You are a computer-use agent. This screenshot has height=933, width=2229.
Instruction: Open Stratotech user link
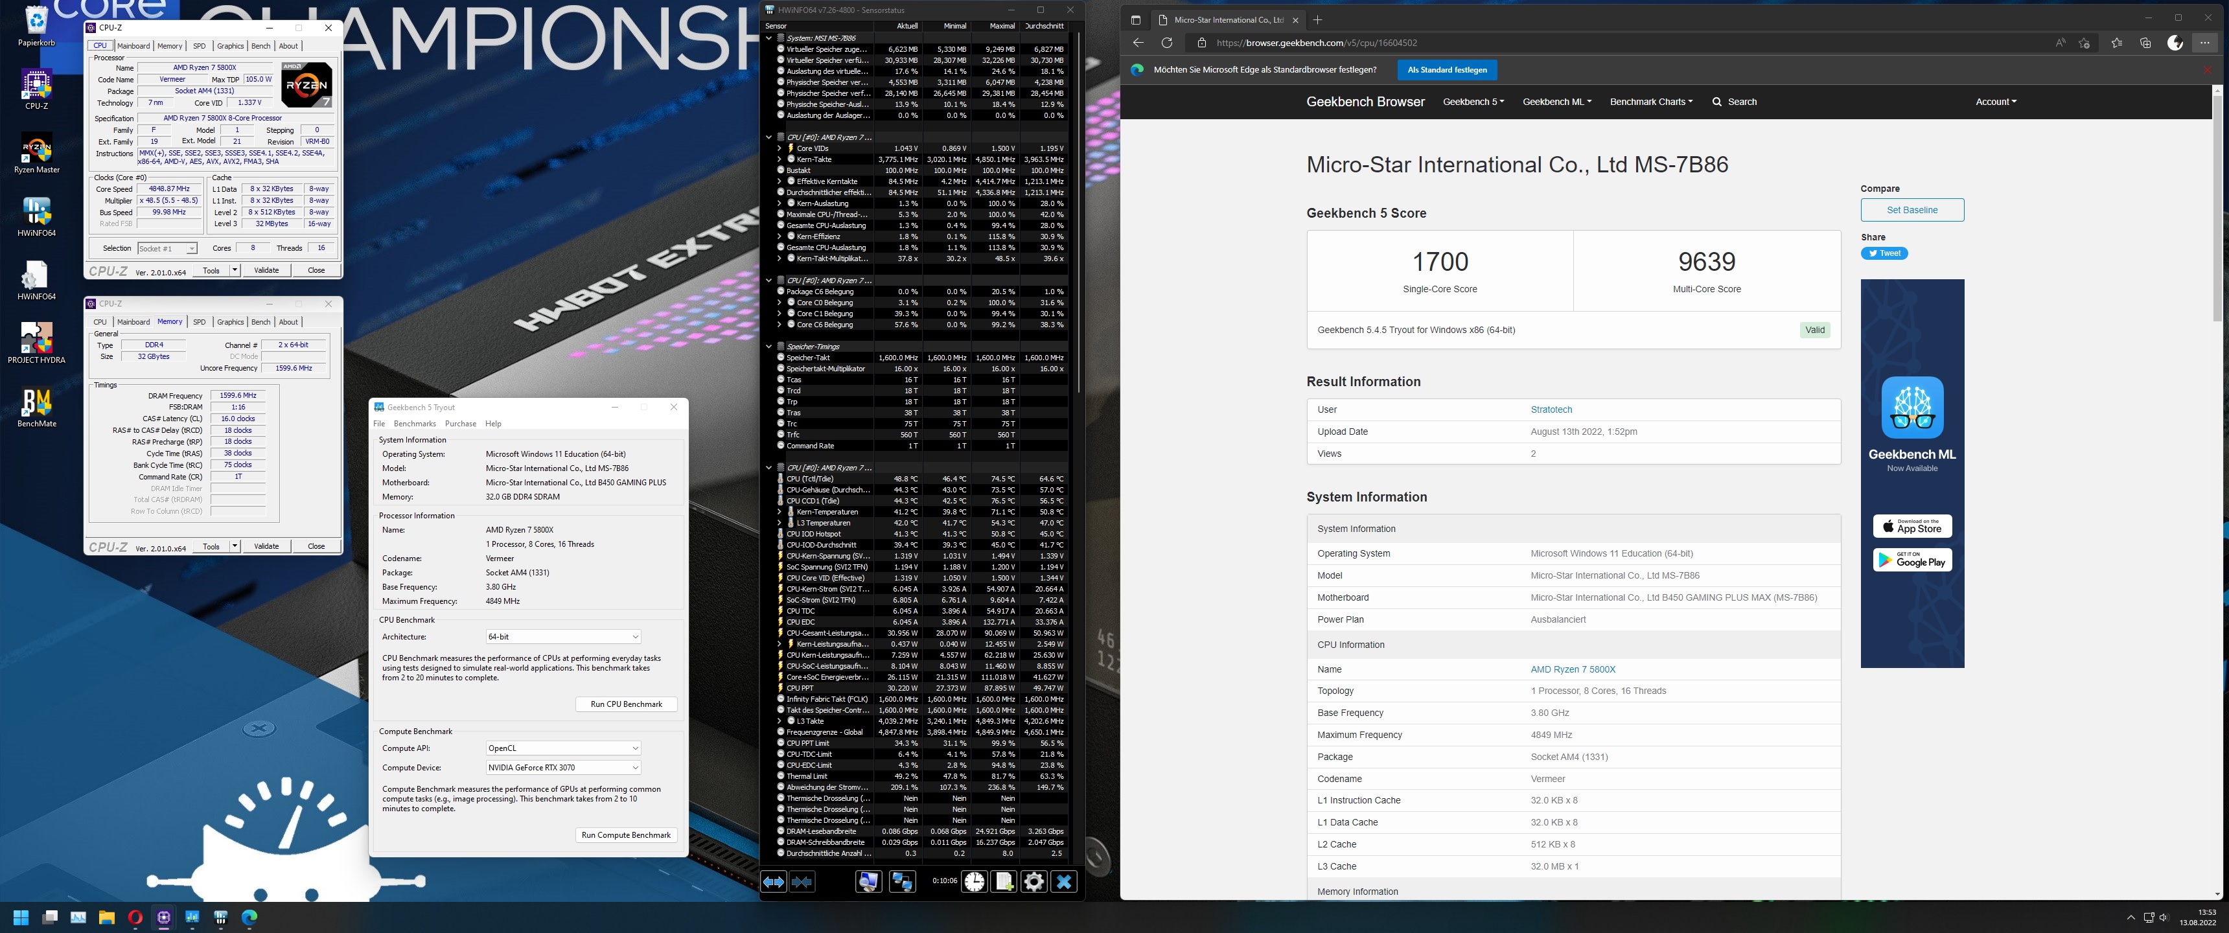(x=1551, y=409)
